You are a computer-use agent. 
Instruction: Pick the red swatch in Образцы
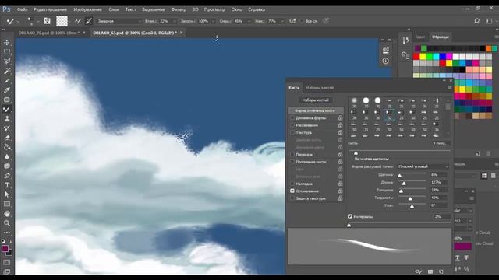coord(416,57)
